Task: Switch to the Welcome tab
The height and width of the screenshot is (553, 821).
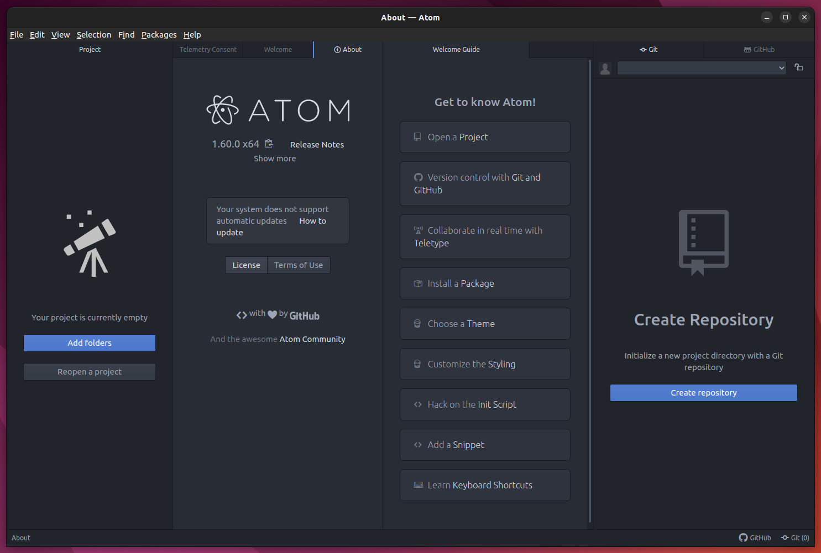Action: point(278,50)
